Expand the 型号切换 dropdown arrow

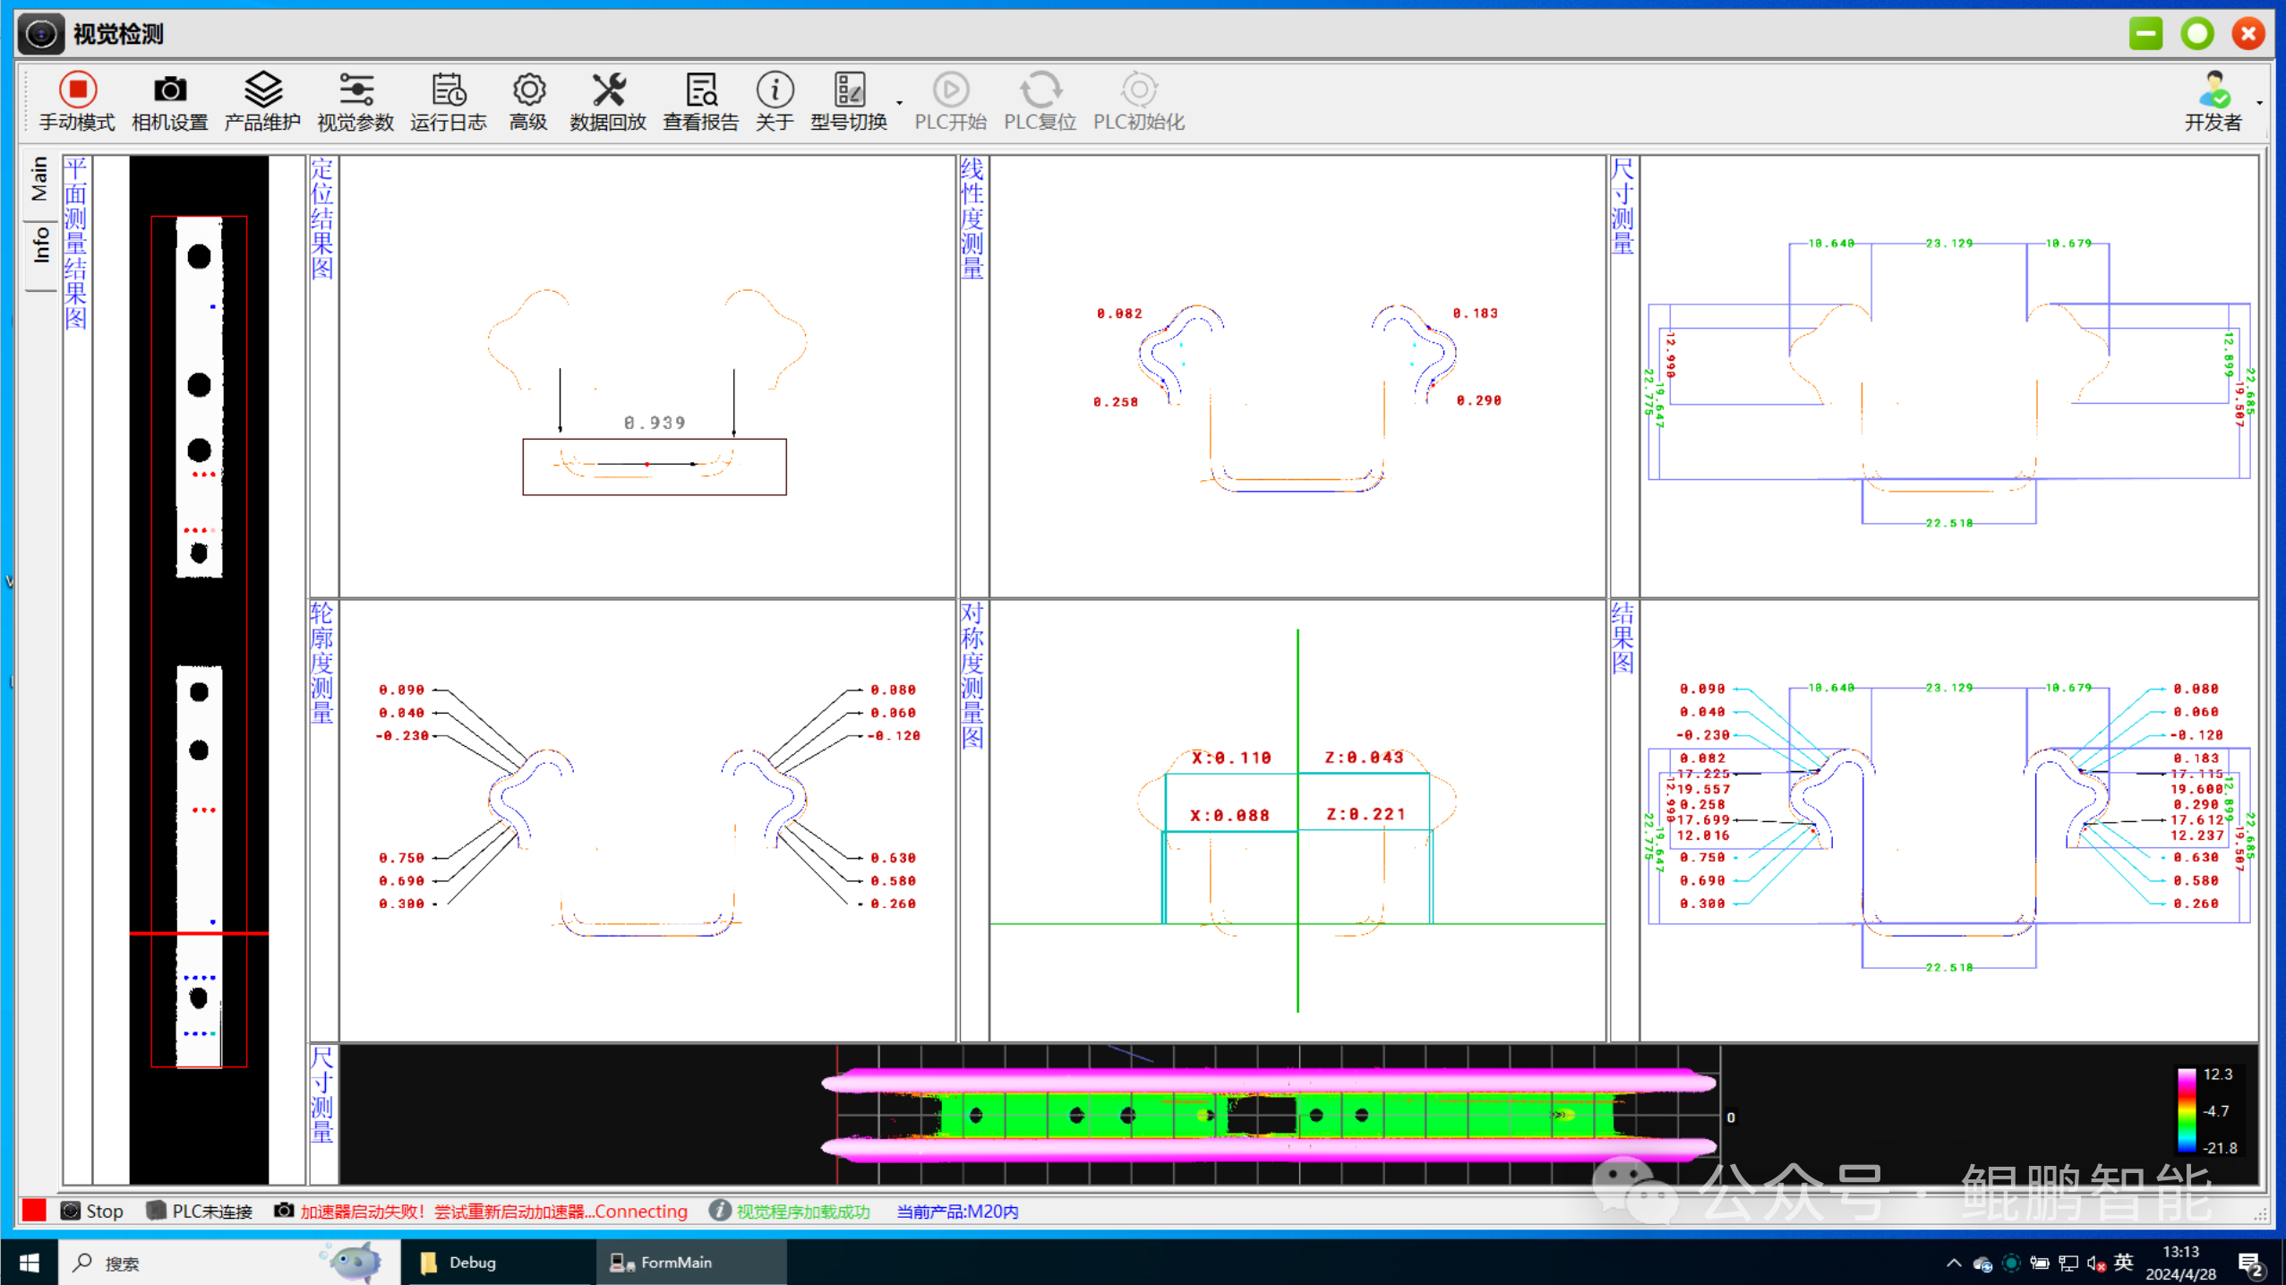pyautogui.click(x=899, y=102)
